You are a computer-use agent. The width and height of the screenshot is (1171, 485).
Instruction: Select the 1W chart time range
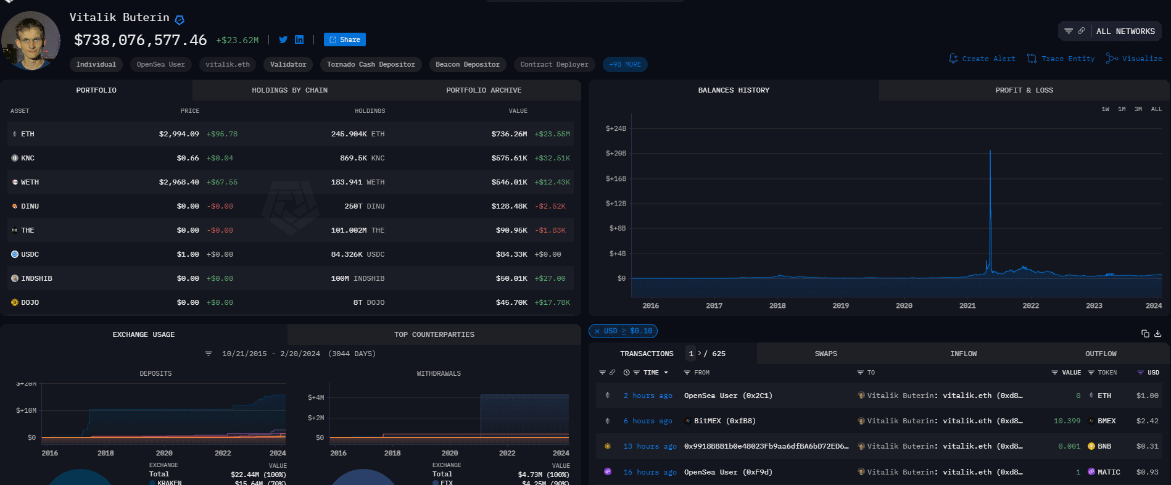point(1105,109)
